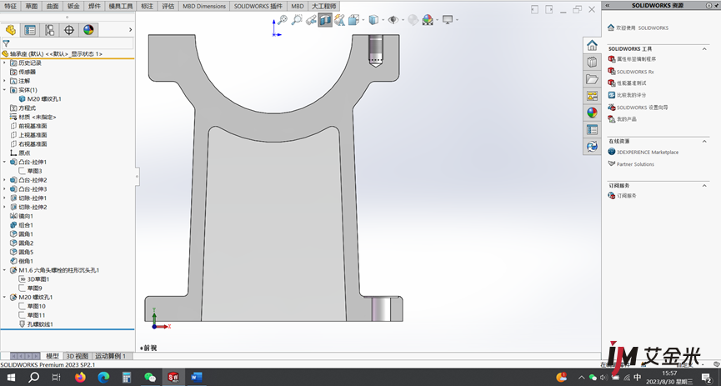Collapse the 实体(1) tree node

(5, 90)
